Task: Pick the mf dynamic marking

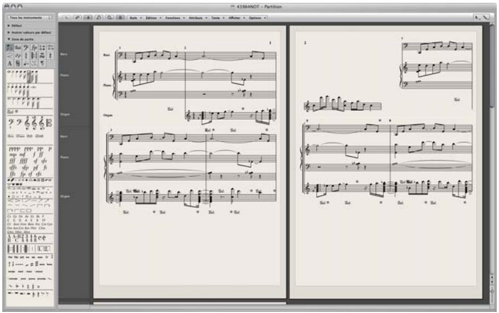Action: pyautogui.click(x=23, y=155)
